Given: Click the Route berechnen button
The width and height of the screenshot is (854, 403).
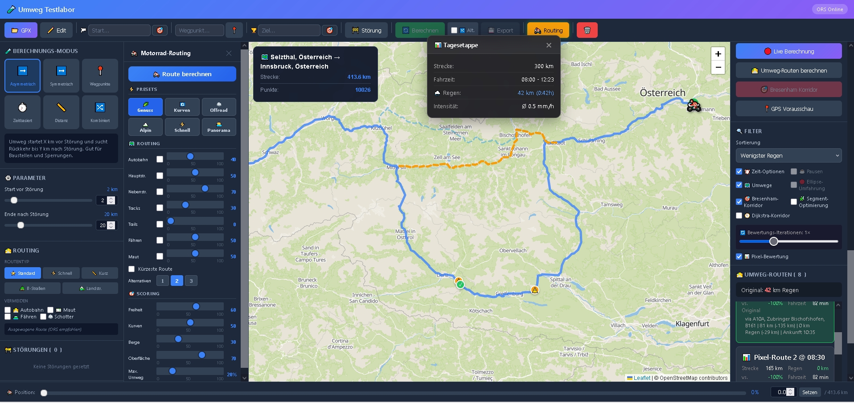Looking at the screenshot, I should [x=182, y=74].
